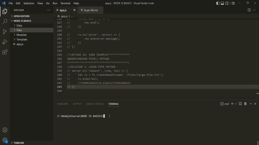Open Explorer views and more actions ellipsis
The height and width of the screenshot is (145, 259).
(49, 10)
